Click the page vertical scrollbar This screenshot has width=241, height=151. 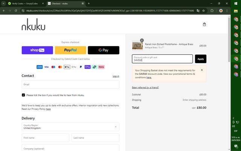(x=229, y=39)
